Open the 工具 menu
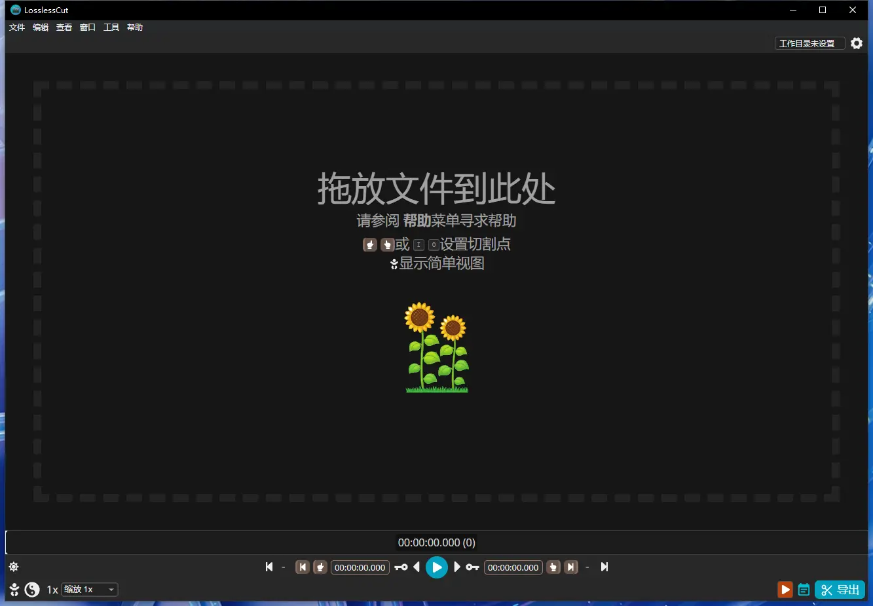This screenshot has height=606, width=873. [111, 27]
